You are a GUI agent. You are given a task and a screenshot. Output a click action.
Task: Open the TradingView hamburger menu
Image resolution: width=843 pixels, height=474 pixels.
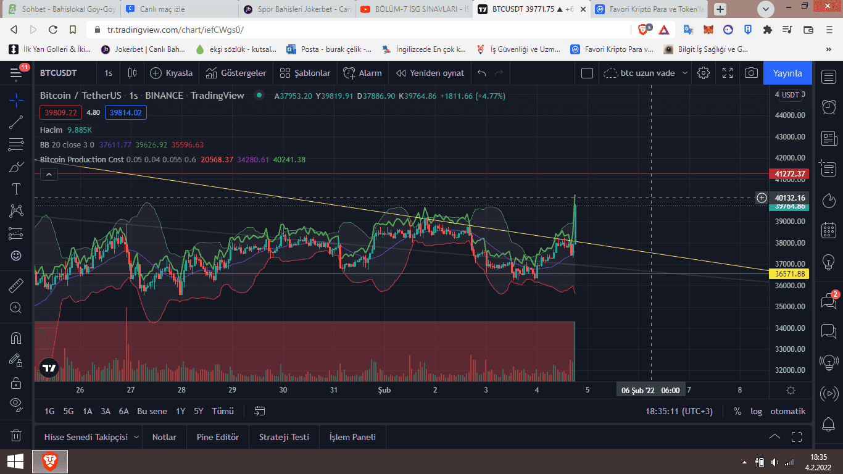pyautogui.click(x=16, y=73)
